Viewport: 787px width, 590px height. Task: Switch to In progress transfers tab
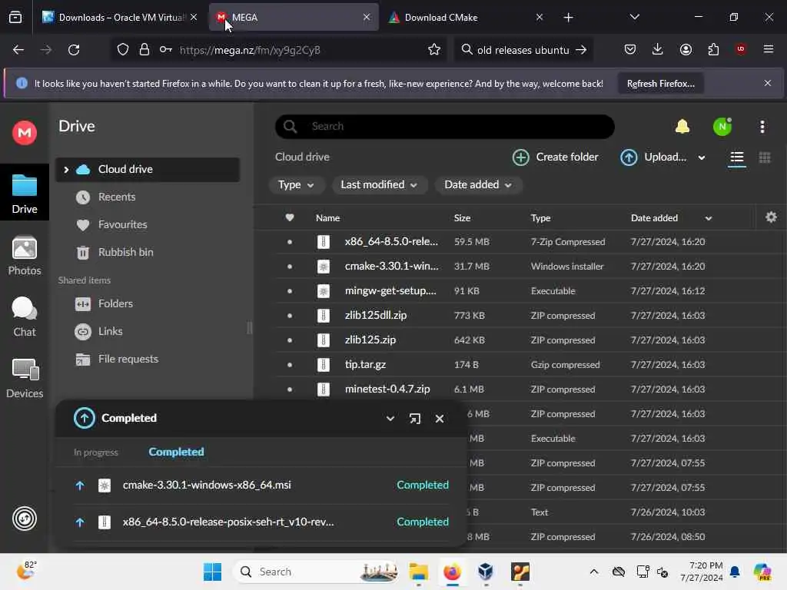click(96, 452)
